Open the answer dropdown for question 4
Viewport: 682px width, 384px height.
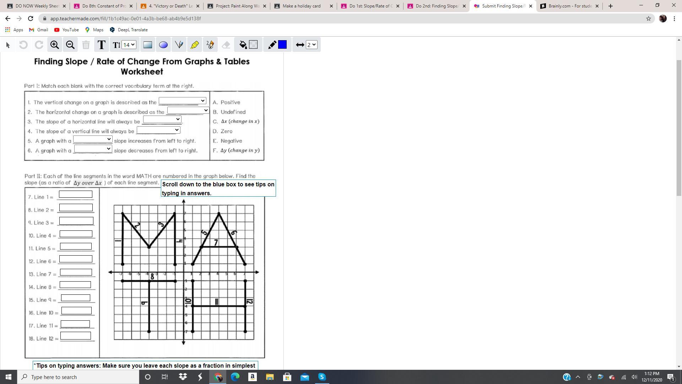point(158,130)
